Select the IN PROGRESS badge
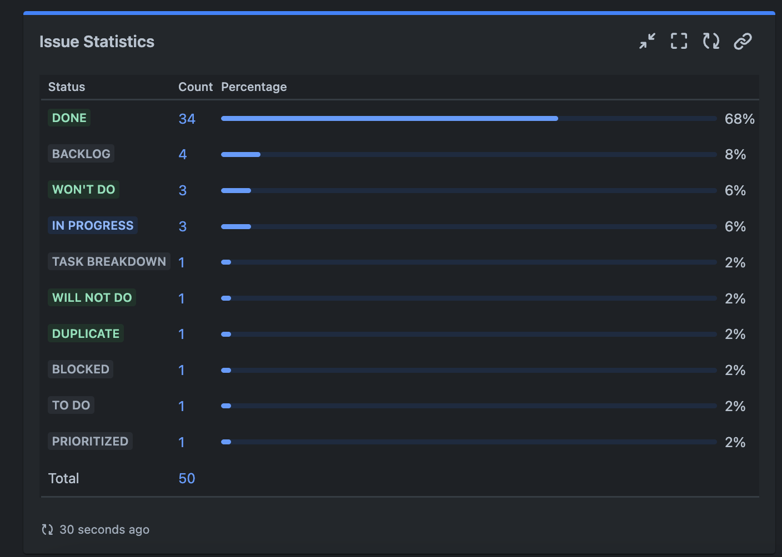This screenshot has width=782, height=557. (92, 225)
